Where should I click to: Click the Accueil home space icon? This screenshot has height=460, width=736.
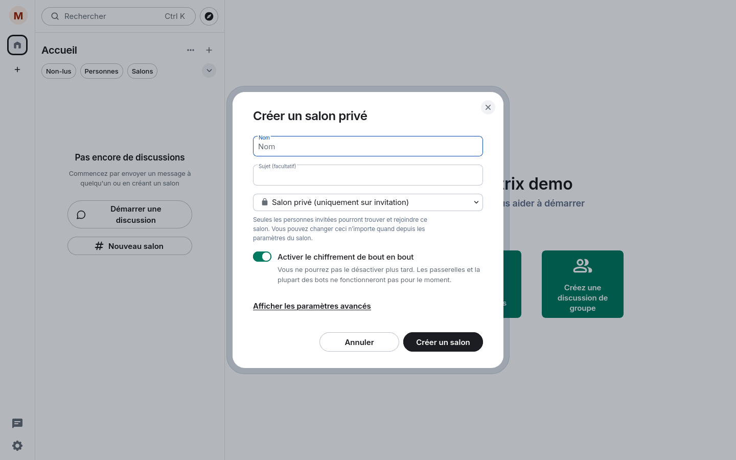(17, 45)
